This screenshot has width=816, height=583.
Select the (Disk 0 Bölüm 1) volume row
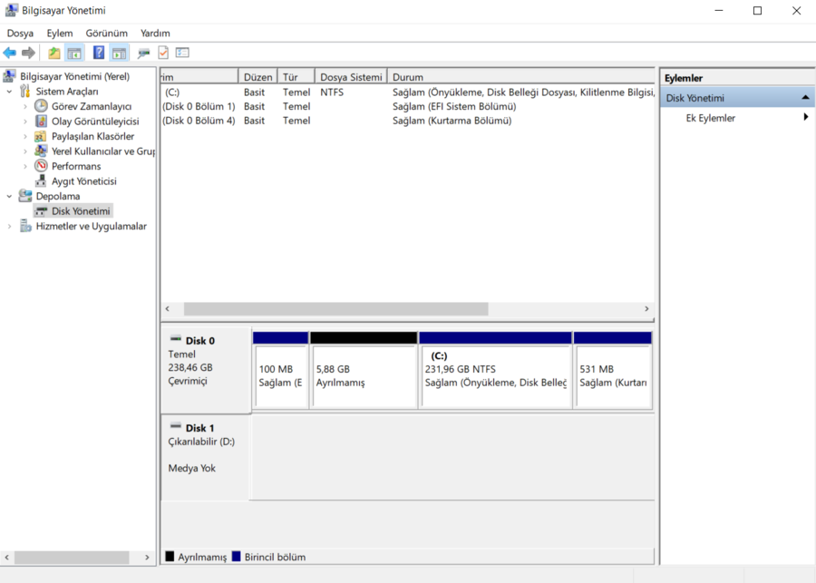407,106
